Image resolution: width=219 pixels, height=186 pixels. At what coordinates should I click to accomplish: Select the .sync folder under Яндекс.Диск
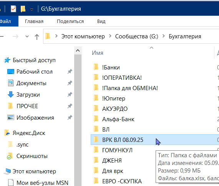coord(22,145)
